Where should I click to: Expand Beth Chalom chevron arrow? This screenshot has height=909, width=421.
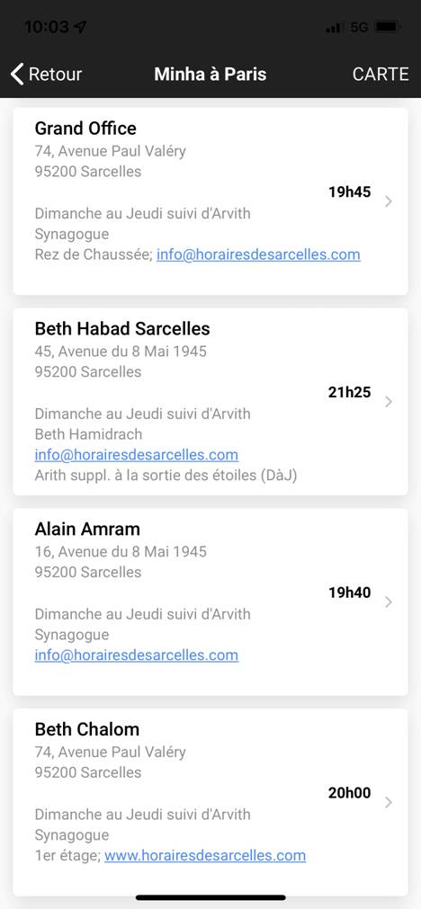pyautogui.click(x=389, y=802)
